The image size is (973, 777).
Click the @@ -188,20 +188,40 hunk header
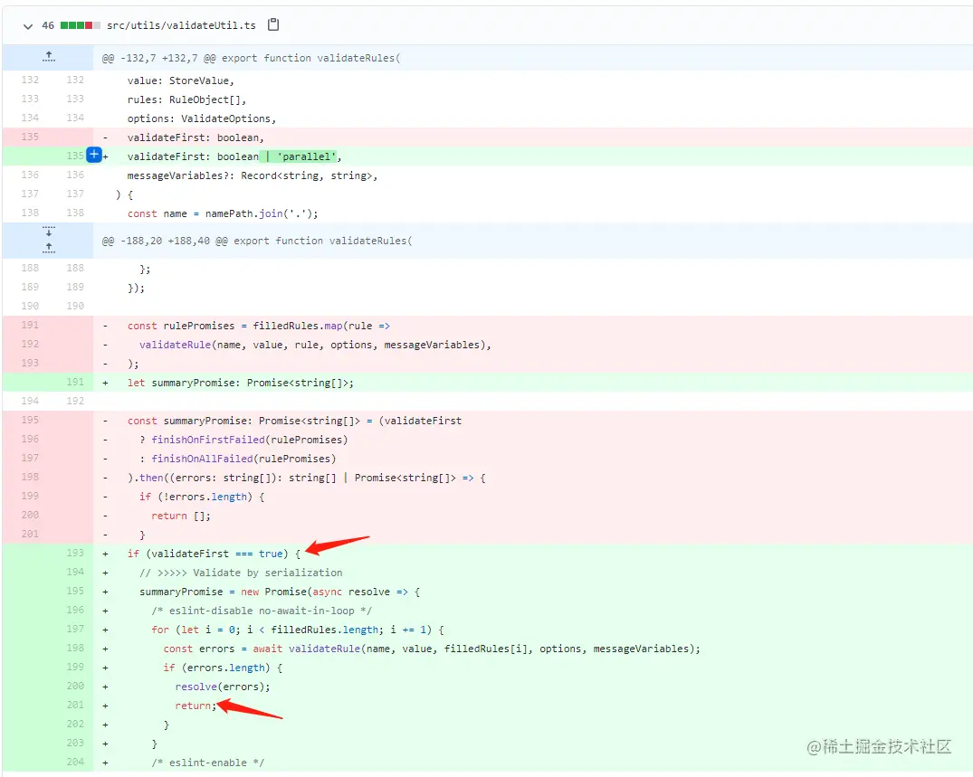point(257,241)
